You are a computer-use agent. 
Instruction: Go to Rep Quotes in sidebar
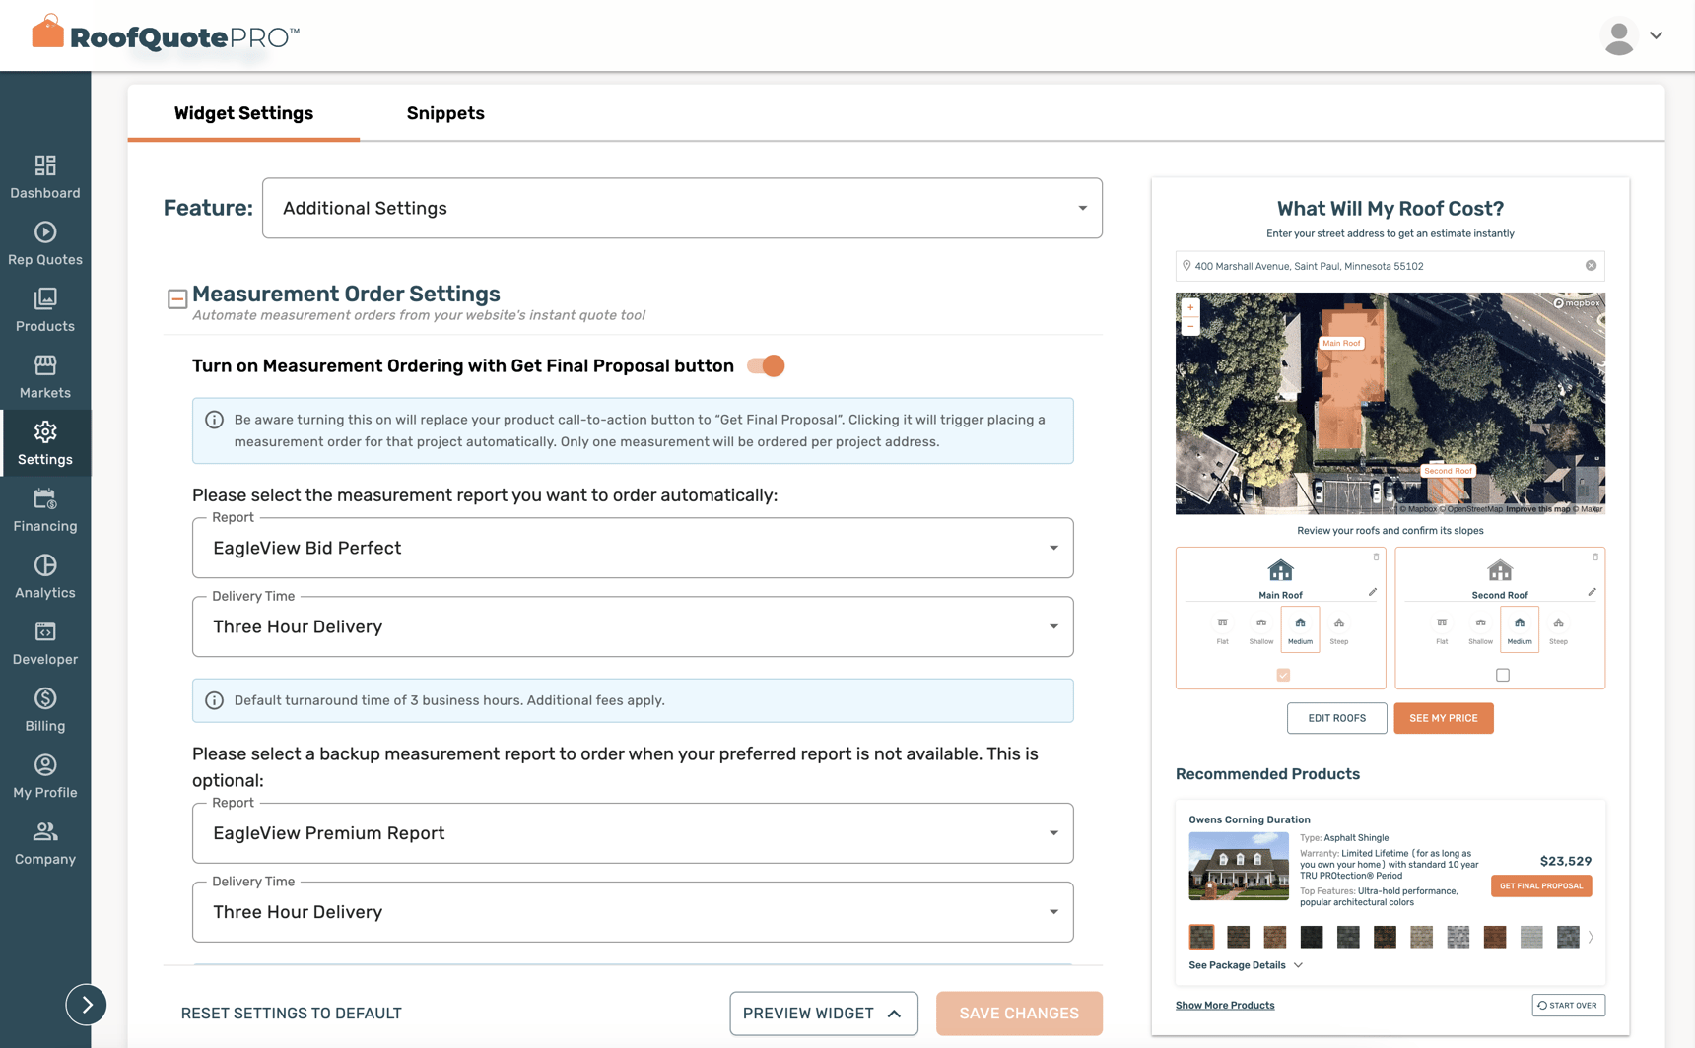[x=45, y=244]
